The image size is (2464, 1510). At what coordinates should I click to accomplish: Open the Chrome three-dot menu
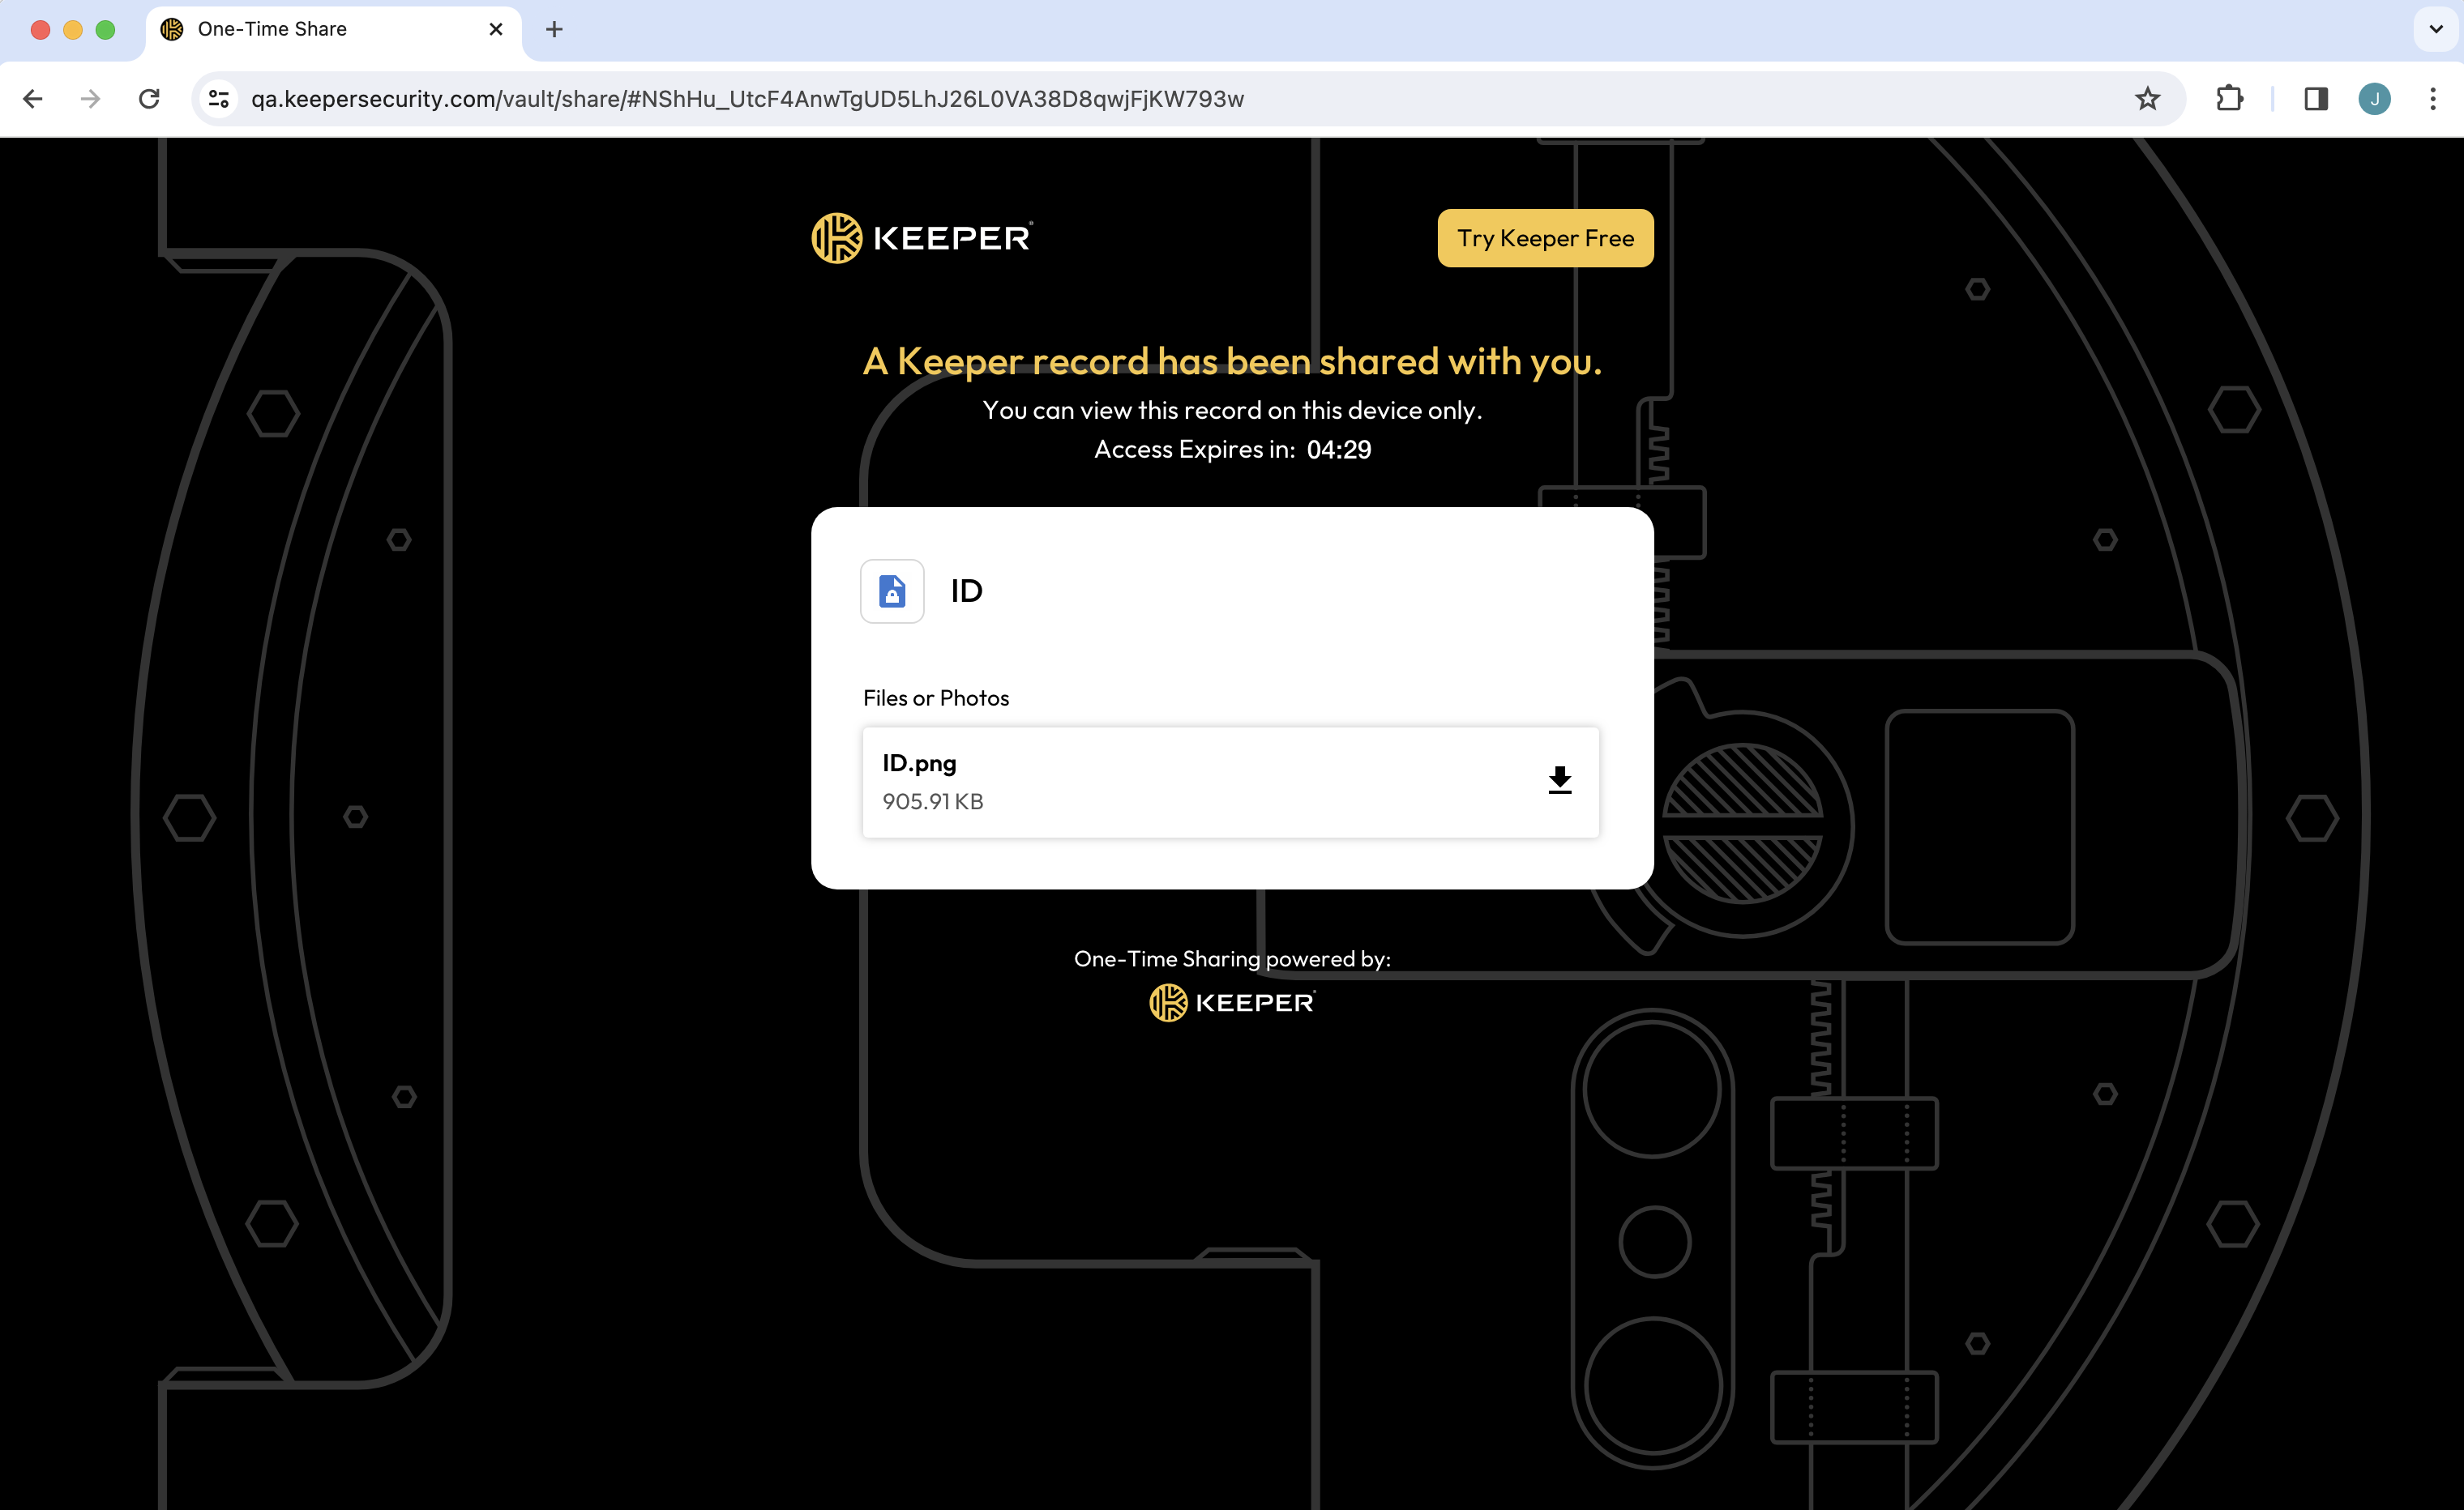[x=2433, y=99]
